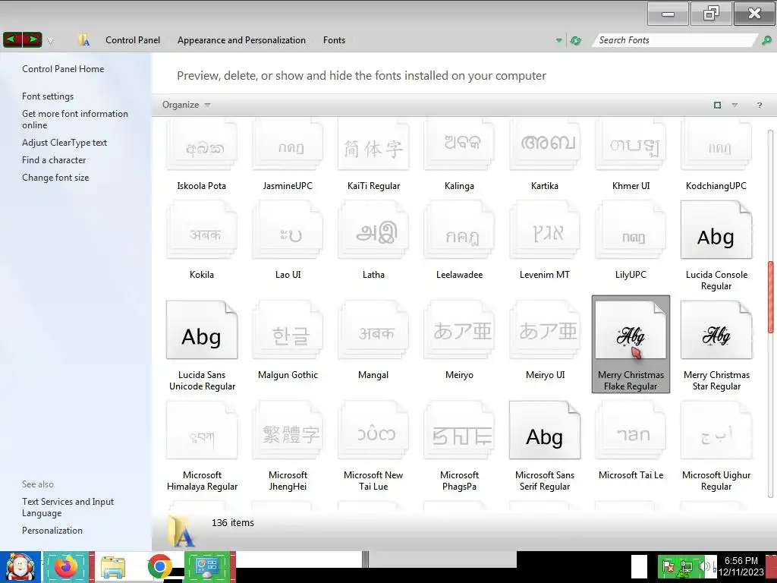
Task: Select the Microsoft PhagsPa font icon
Action: click(459, 430)
